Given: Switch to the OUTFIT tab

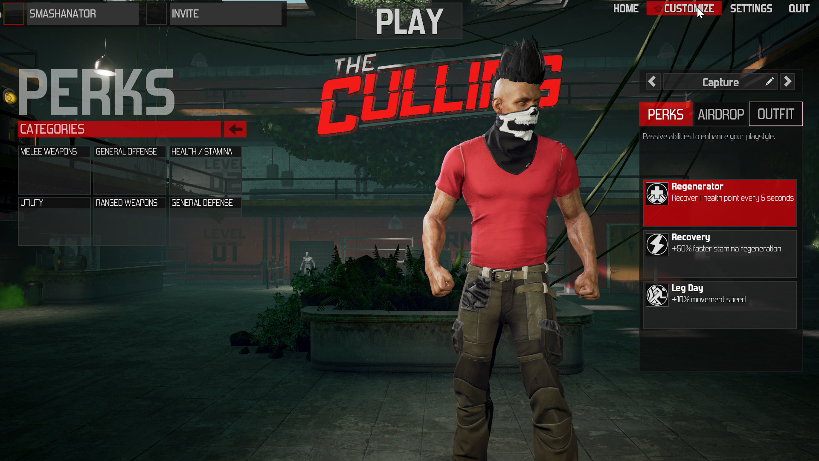Looking at the screenshot, I should [775, 114].
